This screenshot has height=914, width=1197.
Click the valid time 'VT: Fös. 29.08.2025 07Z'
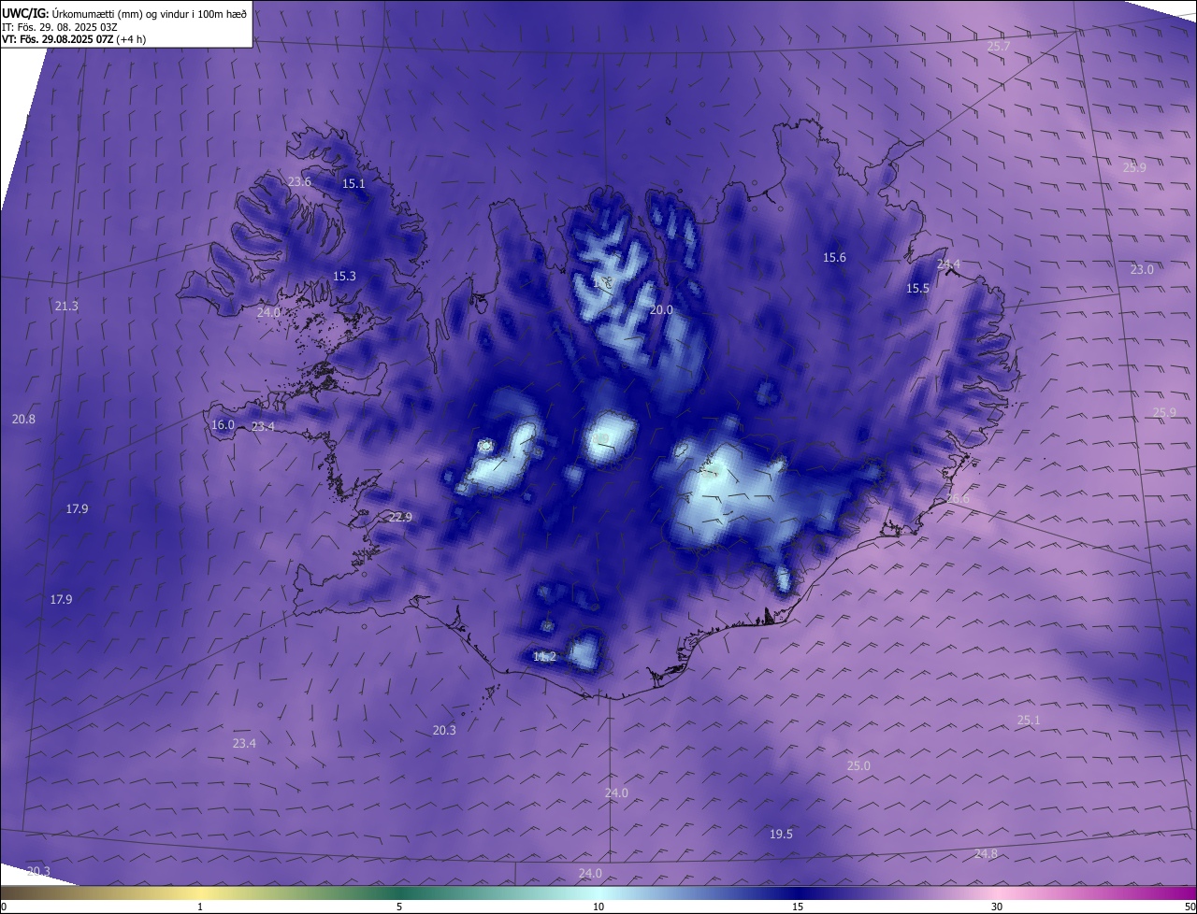click(57, 39)
